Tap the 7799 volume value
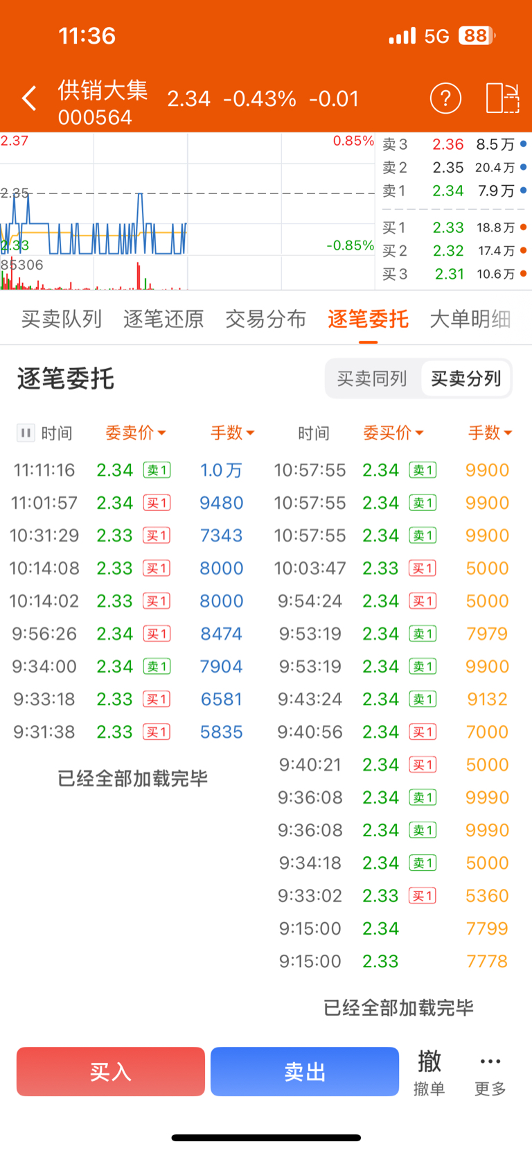The height and width of the screenshot is (1153, 532). [488, 928]
